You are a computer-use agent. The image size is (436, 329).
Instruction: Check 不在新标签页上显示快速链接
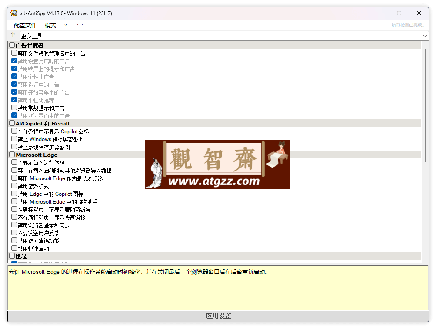14,217
